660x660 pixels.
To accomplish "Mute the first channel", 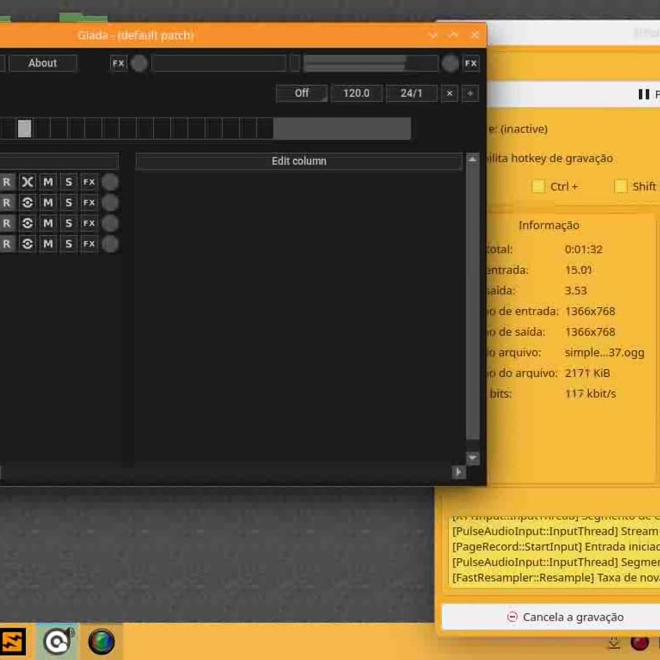I will 48,182.
